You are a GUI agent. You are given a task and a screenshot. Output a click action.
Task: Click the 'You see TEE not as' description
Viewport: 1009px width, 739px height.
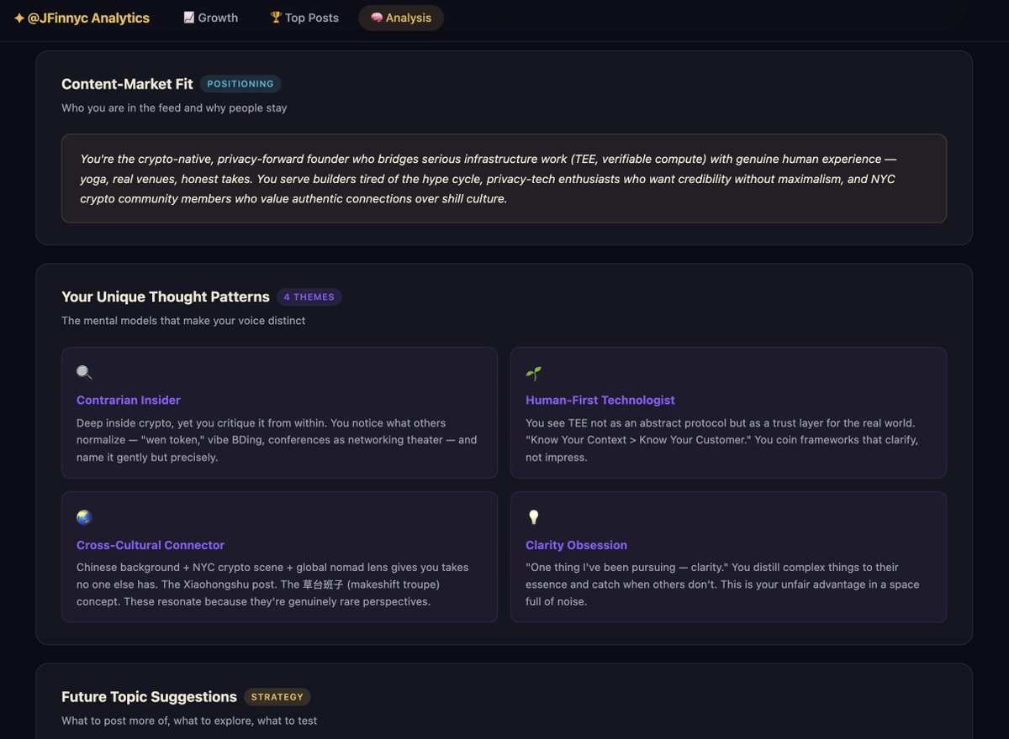pyautogui.click(x=723, y=440)
